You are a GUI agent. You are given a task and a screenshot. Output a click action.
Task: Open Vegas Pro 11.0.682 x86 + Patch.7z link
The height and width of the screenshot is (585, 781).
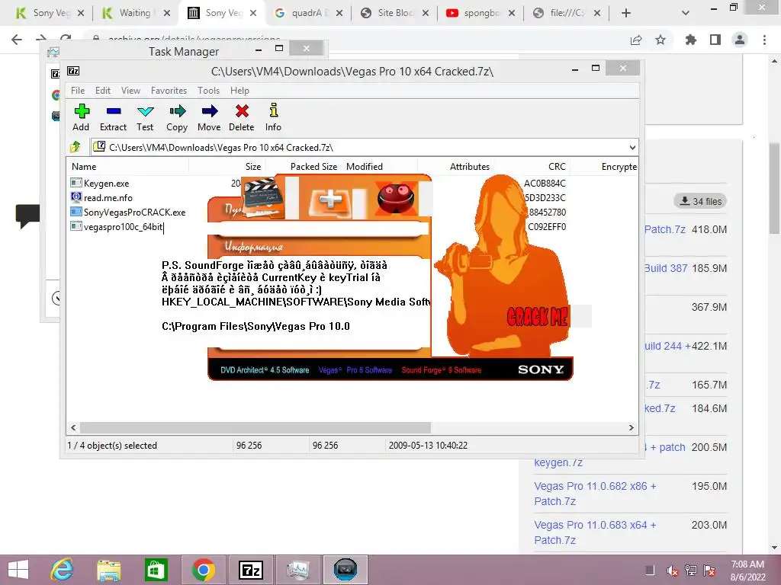click(x=595, y=494)
